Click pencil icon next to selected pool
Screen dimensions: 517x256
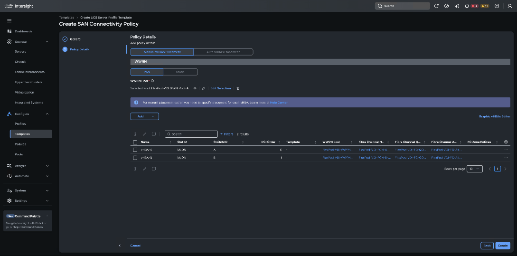click(204, 88)
